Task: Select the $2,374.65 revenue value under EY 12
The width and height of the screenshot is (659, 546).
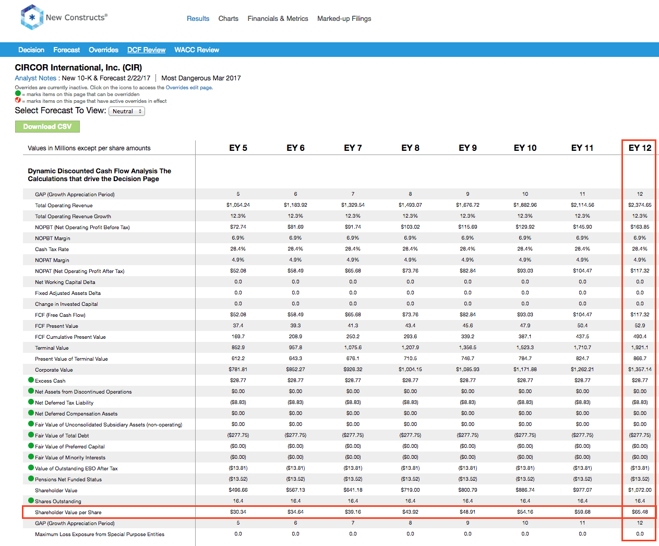Action: (640, 205)
